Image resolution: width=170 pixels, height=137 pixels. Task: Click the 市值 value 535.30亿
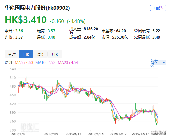coord(120,37)
